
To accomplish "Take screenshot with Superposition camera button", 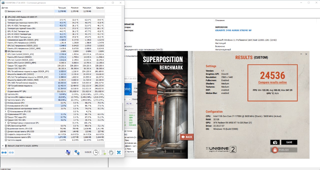I will tap(275, 142).
